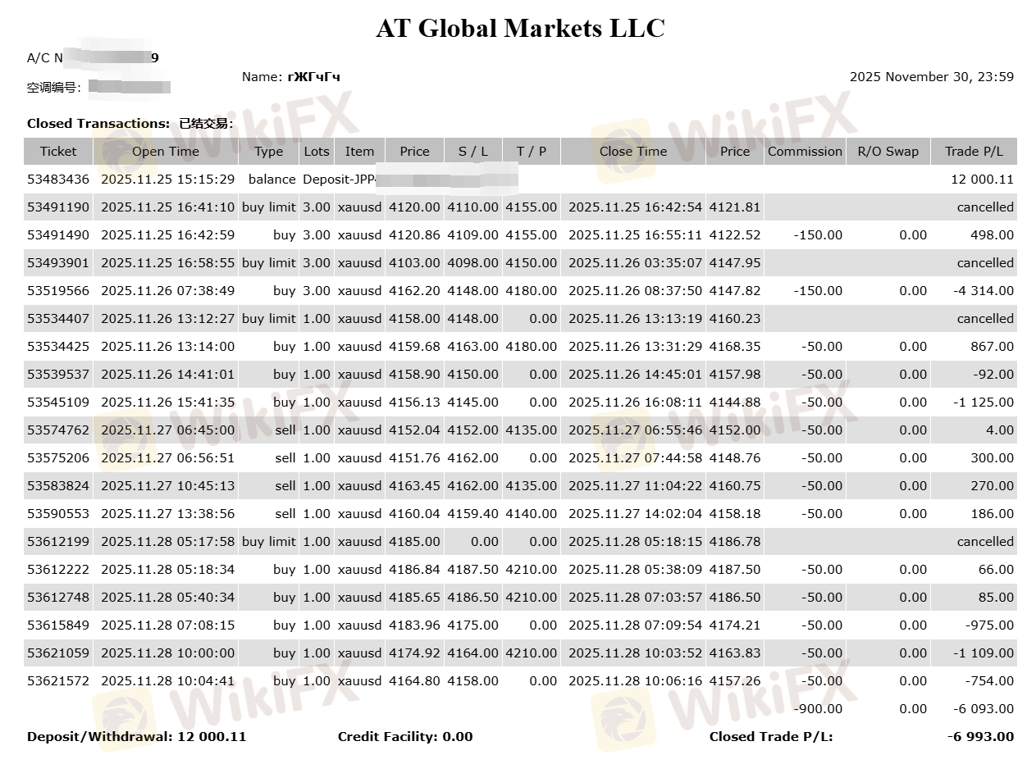
Task: Click the Trade P/L column header
Action: point(974,151)
